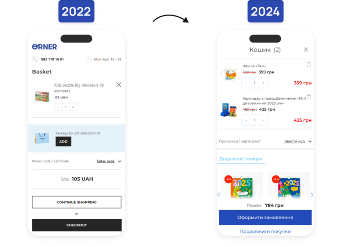342x247 pixels.
Task: Expand the Enter code promo chevron
Action: pos(119,161)
